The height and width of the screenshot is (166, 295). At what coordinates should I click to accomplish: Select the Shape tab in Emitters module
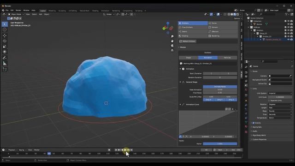[189, 58]
